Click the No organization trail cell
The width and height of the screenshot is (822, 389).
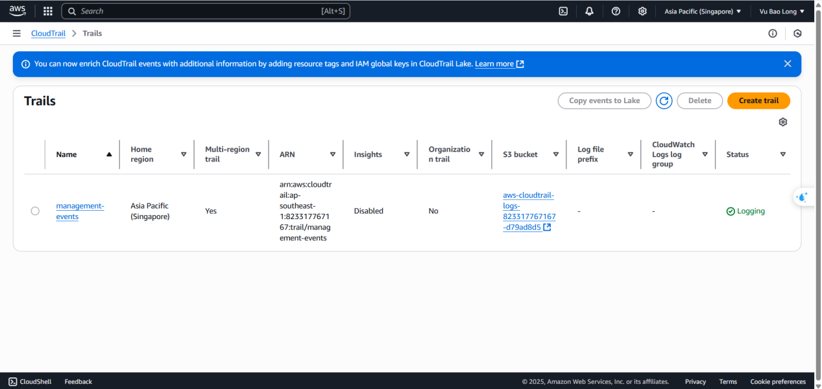pyautogui.click(x=433, y=211)
